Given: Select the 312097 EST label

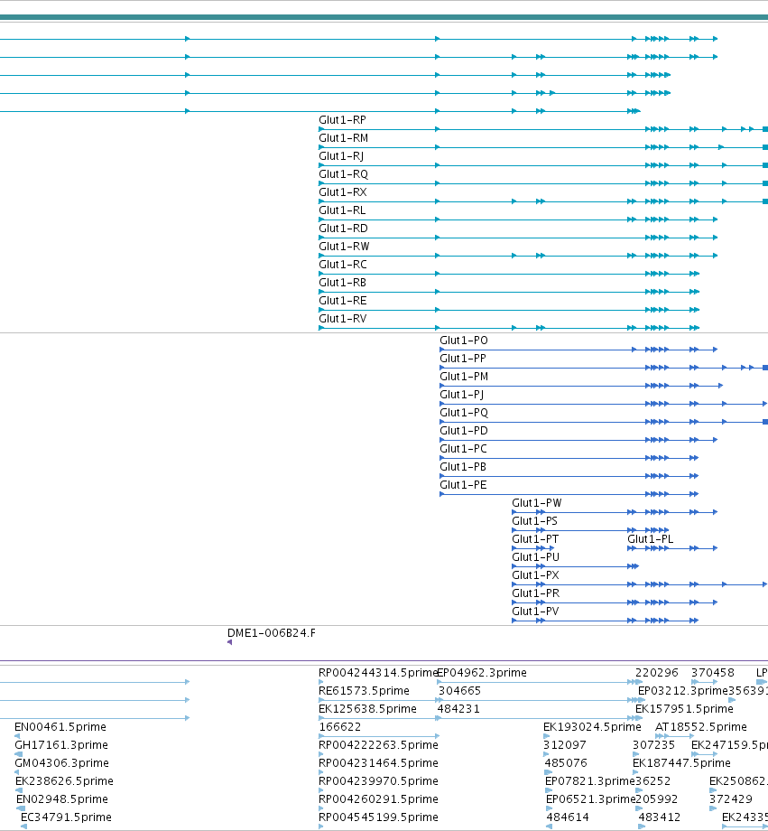Looking at the screenshot, I should tap(565, 745).
